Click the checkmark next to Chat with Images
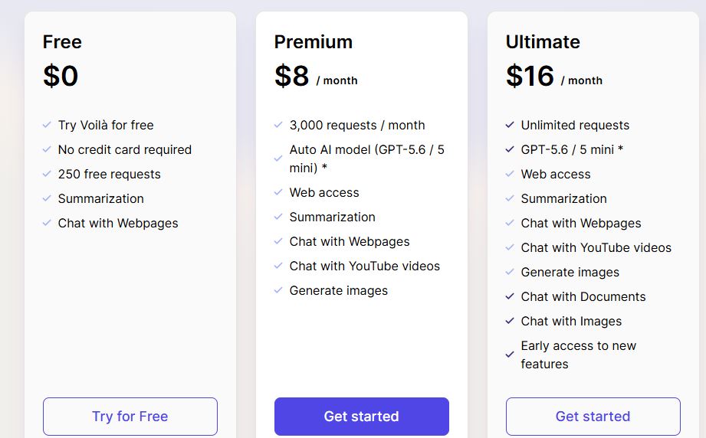 510,321
